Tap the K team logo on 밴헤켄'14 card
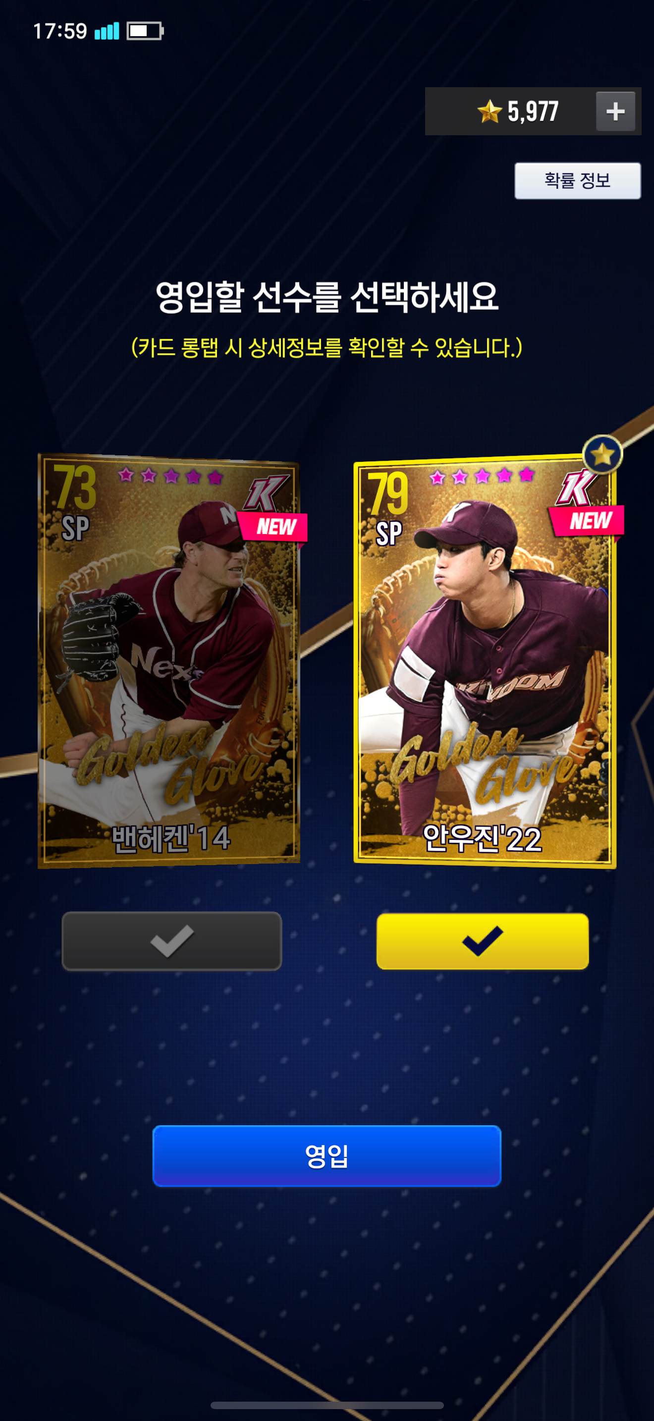Screen dimensions: 654x1421 coord(267,492)
